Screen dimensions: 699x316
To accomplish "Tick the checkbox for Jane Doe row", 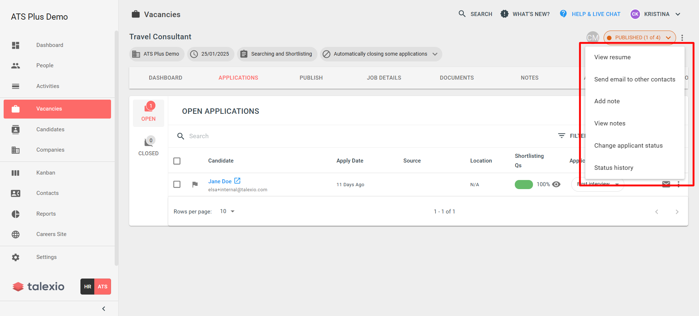I will 177,184.
